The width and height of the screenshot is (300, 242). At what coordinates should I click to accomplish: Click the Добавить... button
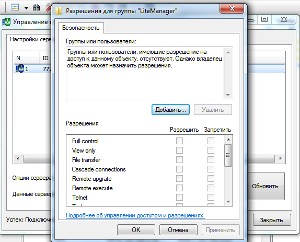[170, 110]
